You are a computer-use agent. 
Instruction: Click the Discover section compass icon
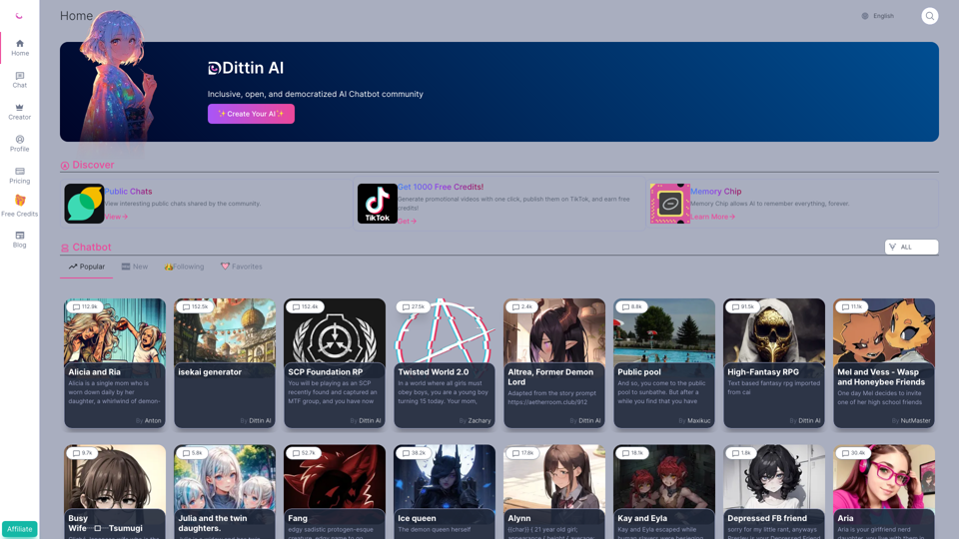(x=65, y=166)
